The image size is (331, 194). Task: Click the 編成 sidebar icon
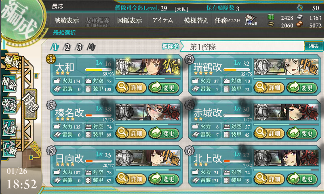coord(12,61)
